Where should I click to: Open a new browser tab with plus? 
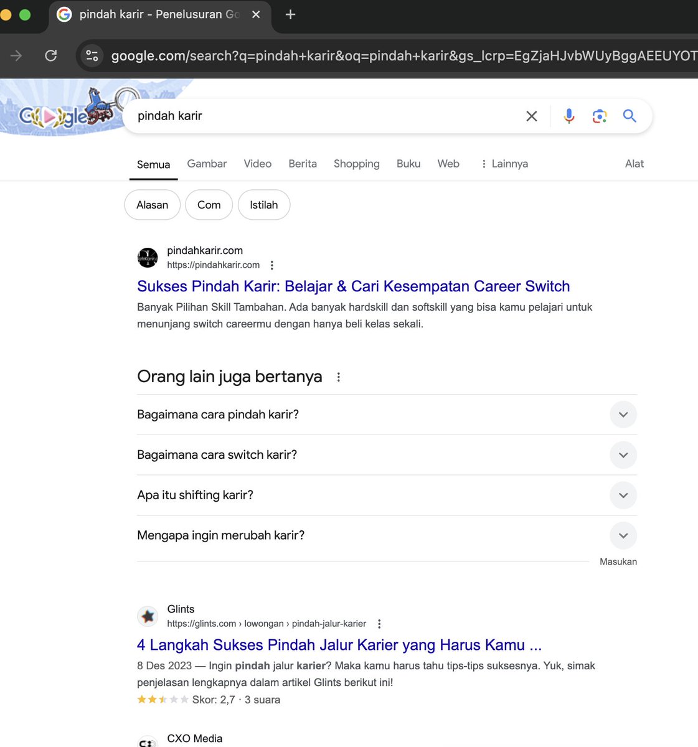(x=290, y=14)
